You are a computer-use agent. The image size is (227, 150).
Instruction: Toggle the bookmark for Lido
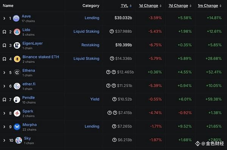(4, 32)
